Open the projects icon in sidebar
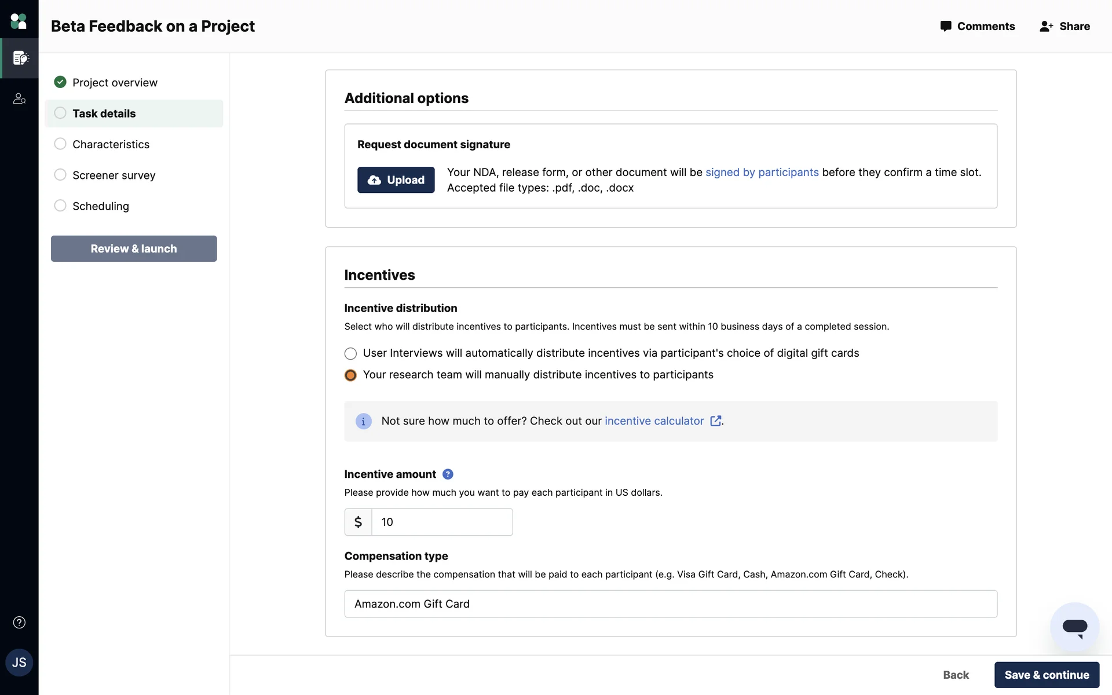This screenshot has width=1112, height=695. pos(20,58)
